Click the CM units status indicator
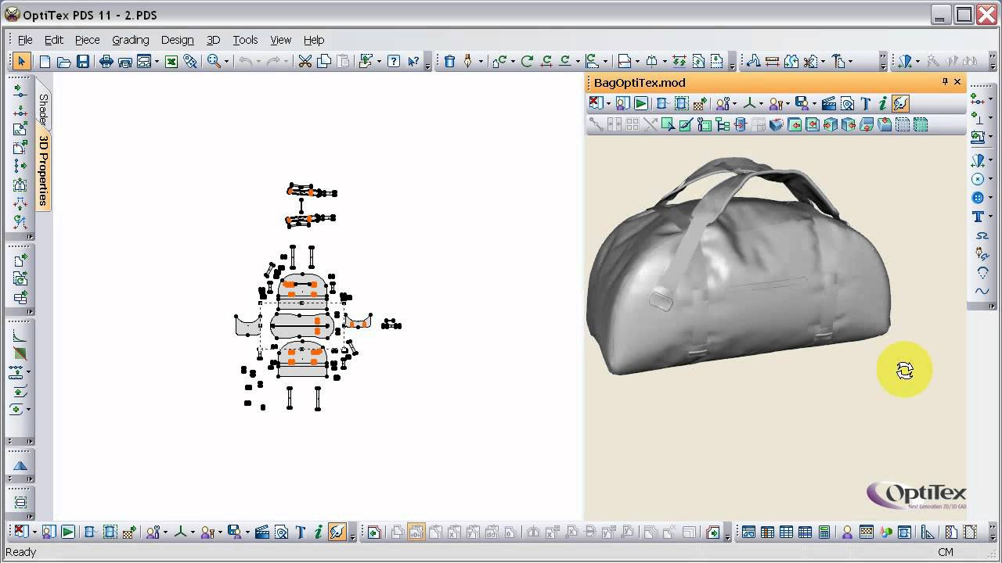Viewport: 1002px width, 563px height. (946, 552)
